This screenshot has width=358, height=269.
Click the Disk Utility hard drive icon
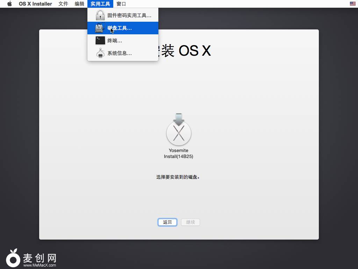pyautogui.click(x=100, y=28)
